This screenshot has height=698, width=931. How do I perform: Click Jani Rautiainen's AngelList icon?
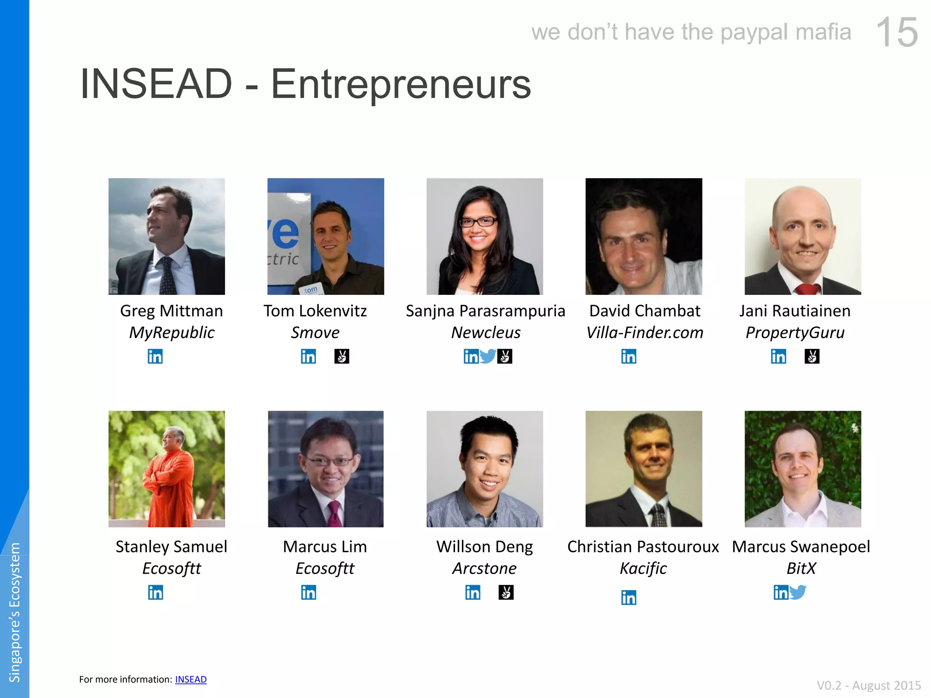point(812,356)
